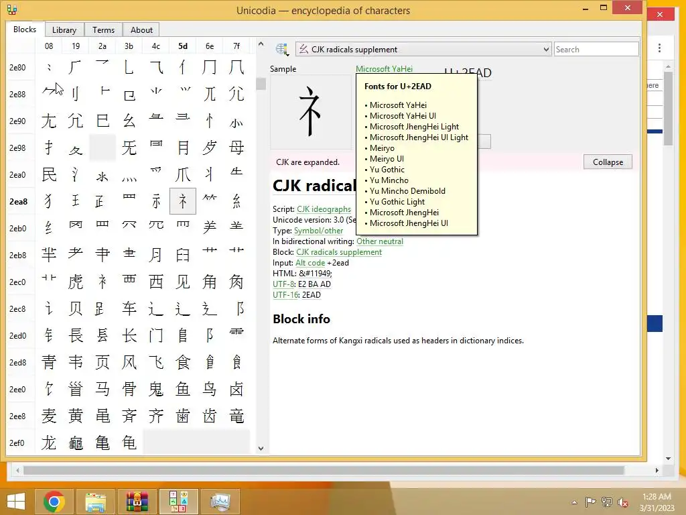Click the network tray icon
Screen dimensions: 686x515
point(607,502)
